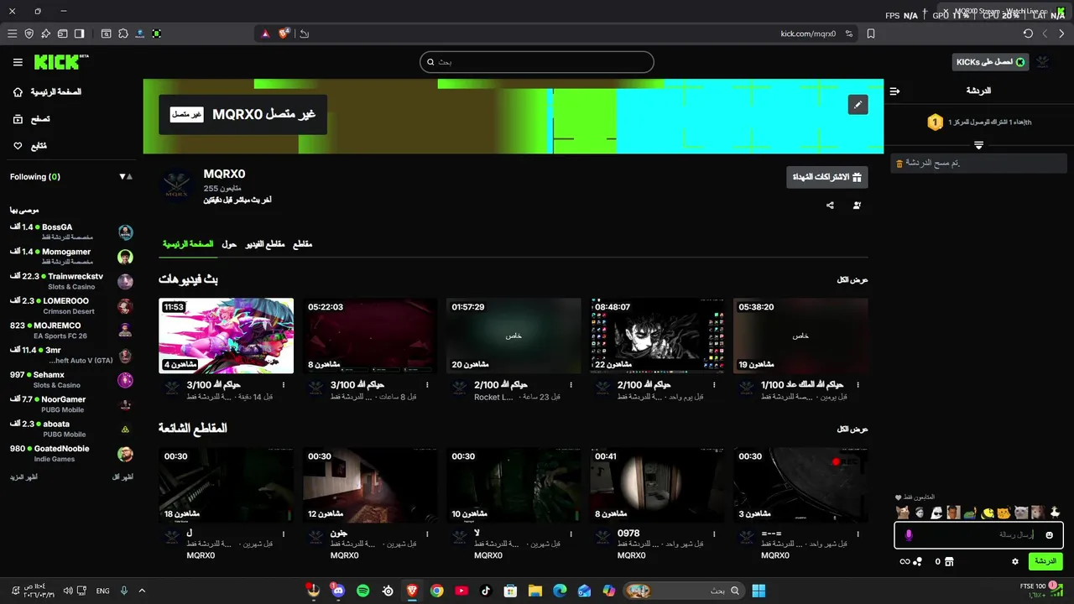Open emoji picker in chat input

pyautogui.click(x=1049, y=535)
